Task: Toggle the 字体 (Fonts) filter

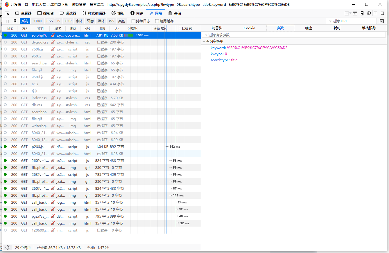Action: 79,21
